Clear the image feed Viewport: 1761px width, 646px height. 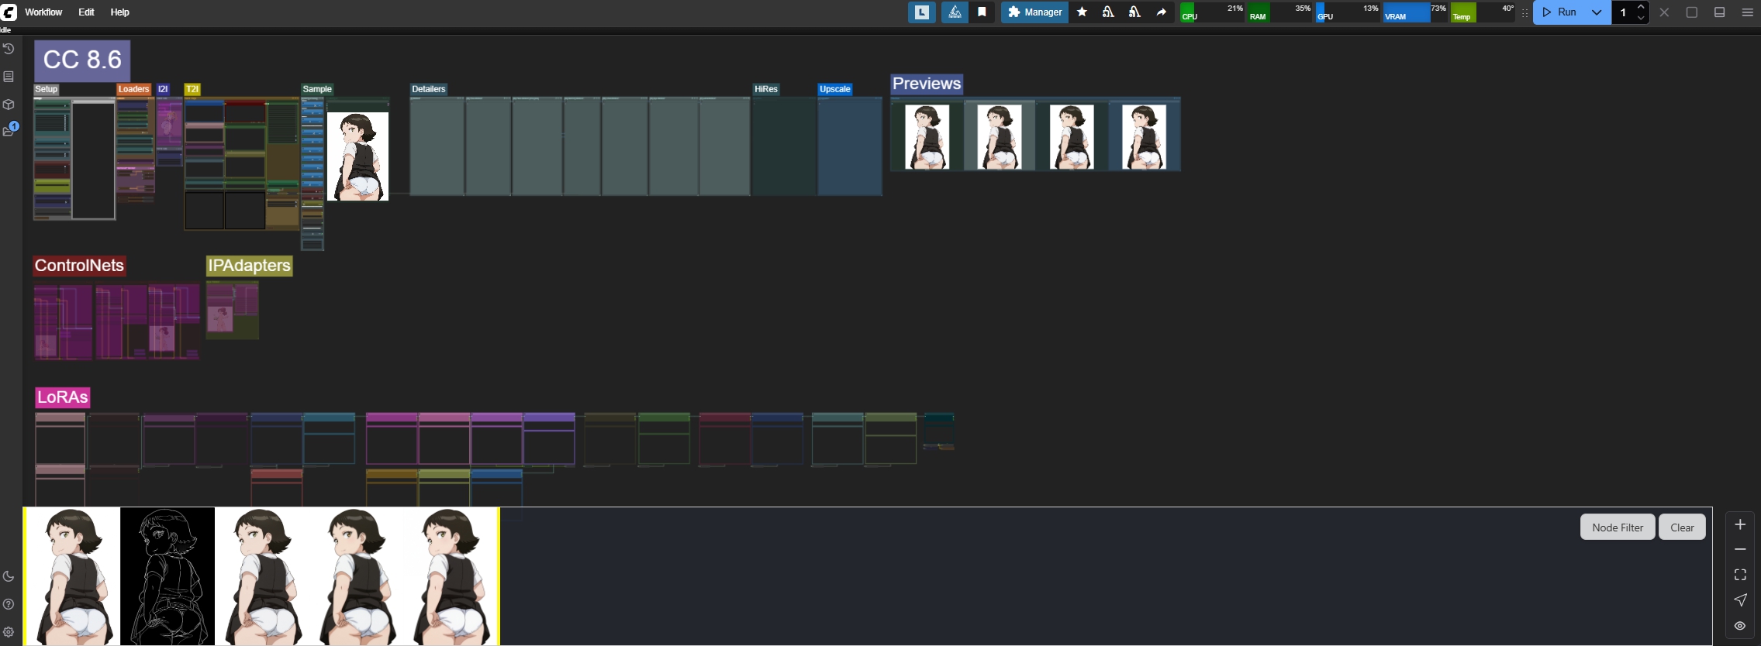click(x=1682, y=527)
